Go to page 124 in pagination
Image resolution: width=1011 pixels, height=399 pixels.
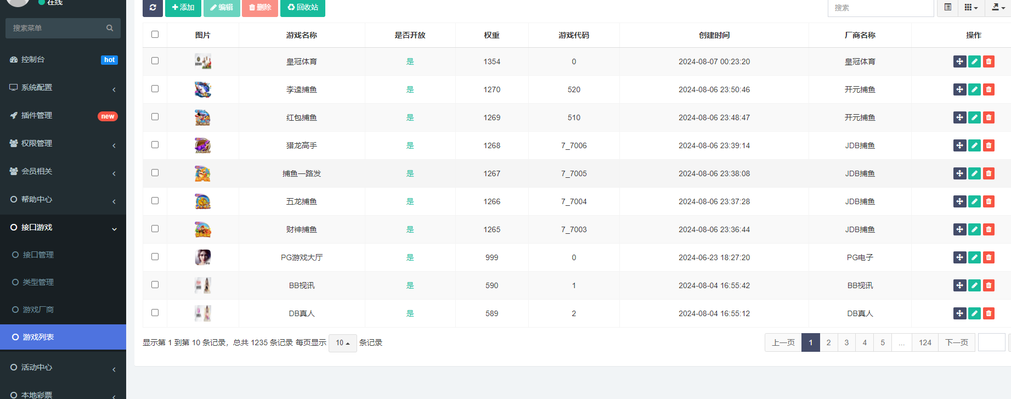tap(925, 342)
